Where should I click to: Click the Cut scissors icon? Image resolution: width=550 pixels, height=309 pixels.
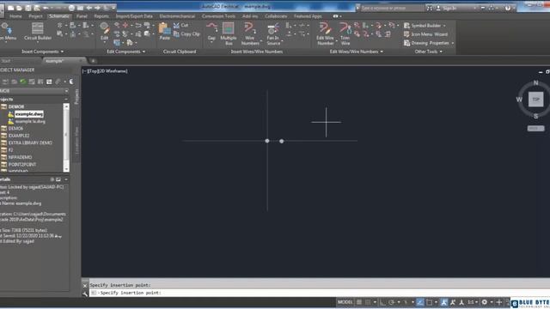pyautogui.click(x=176, y=25)
